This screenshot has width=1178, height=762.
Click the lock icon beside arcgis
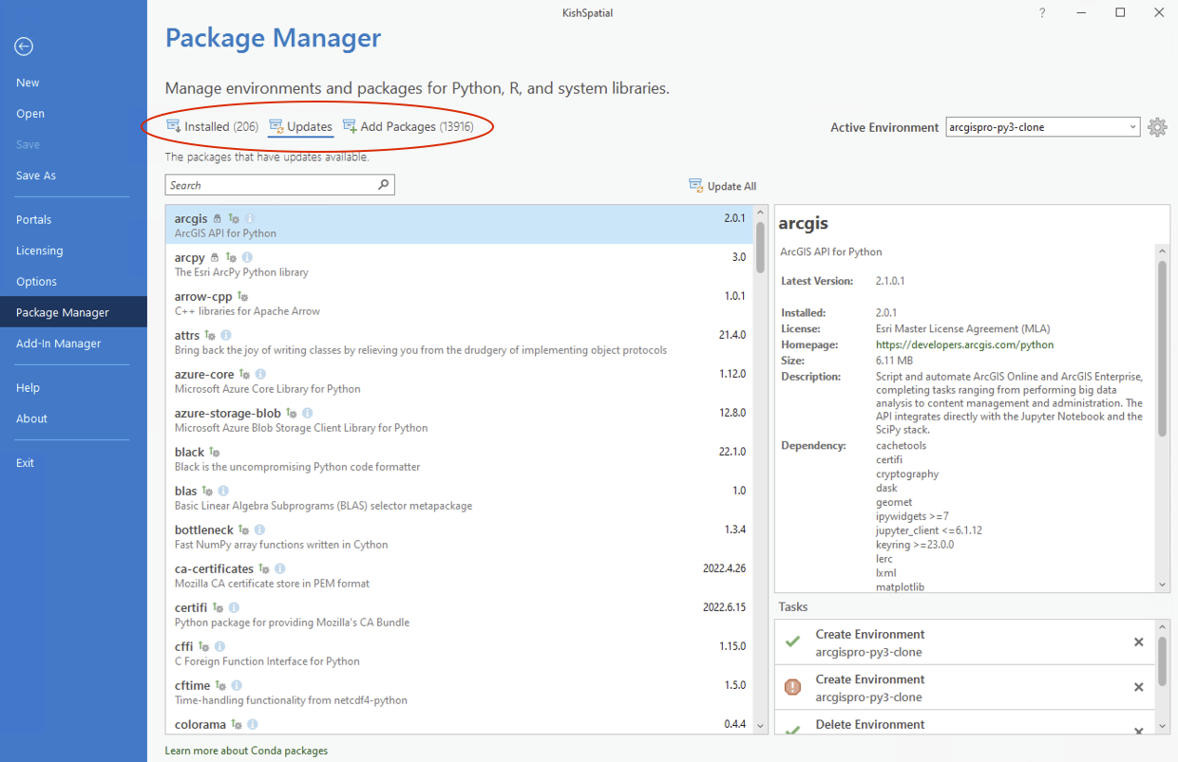(x=217, y=219)
